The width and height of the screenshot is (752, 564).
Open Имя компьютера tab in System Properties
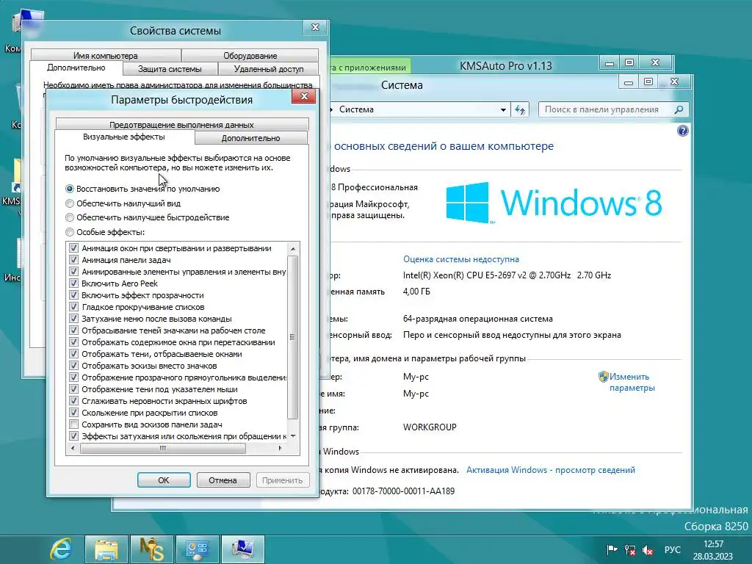106,56
